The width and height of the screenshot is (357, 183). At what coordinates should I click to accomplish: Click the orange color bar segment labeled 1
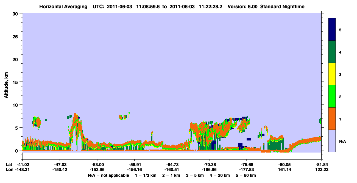(x=332, y=119)
